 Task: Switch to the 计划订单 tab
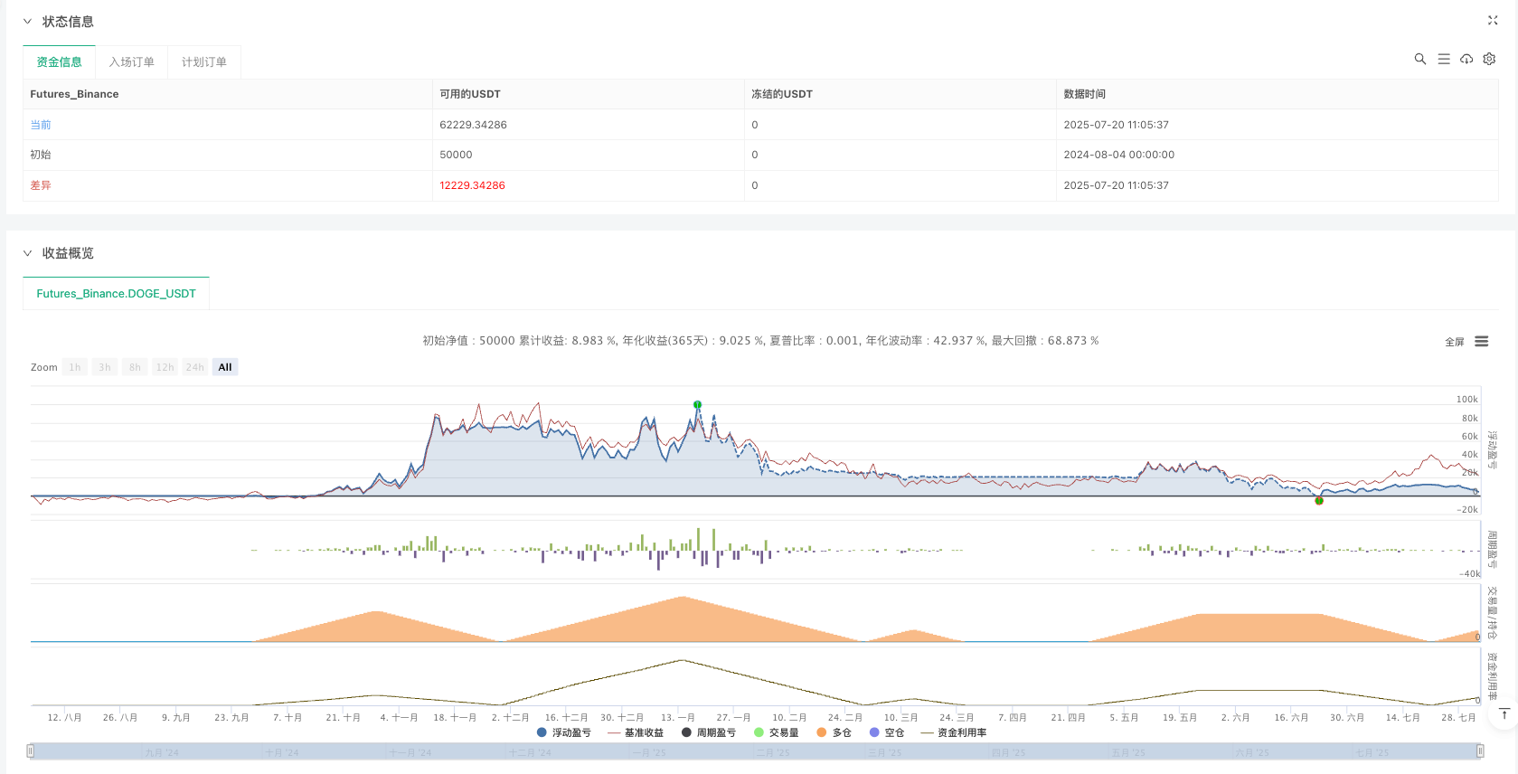(x=204, y=62)
